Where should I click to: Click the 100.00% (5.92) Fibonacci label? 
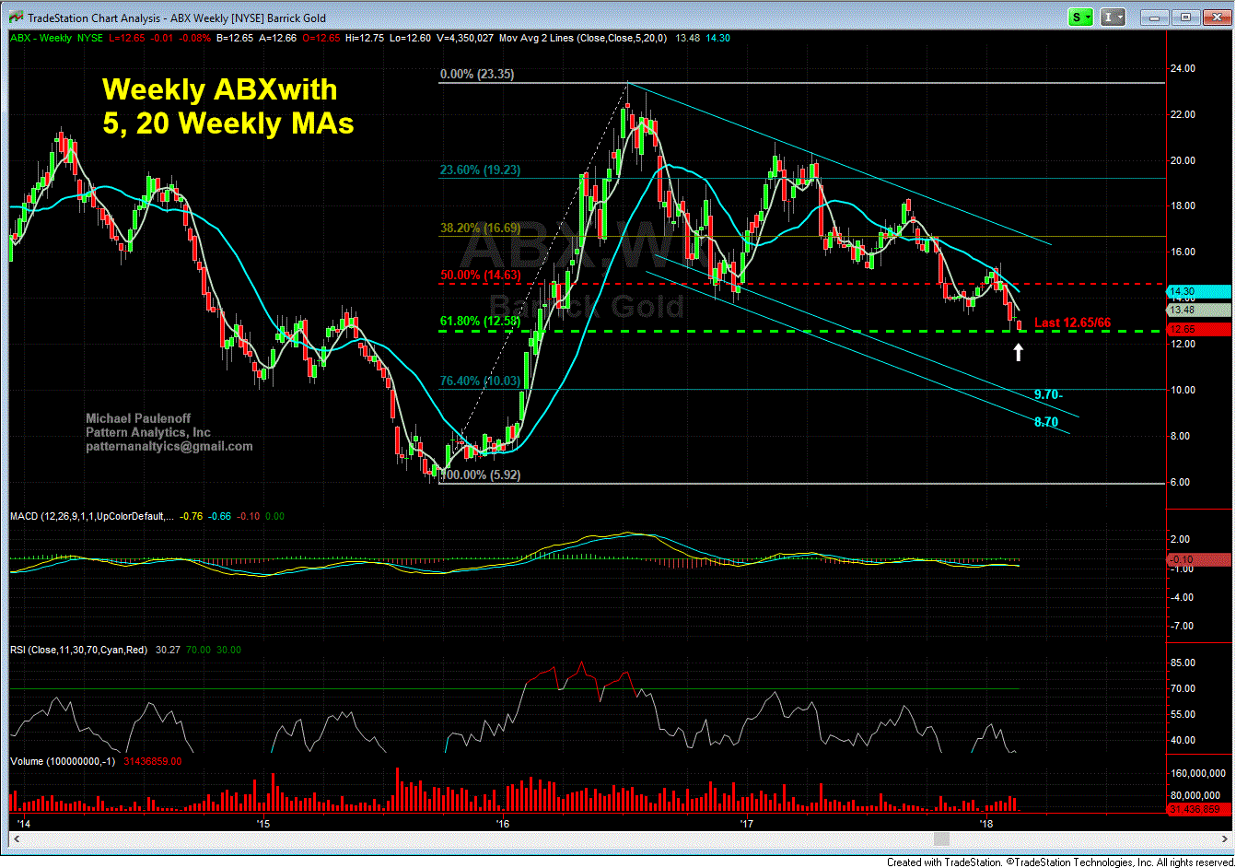[483, 475]
